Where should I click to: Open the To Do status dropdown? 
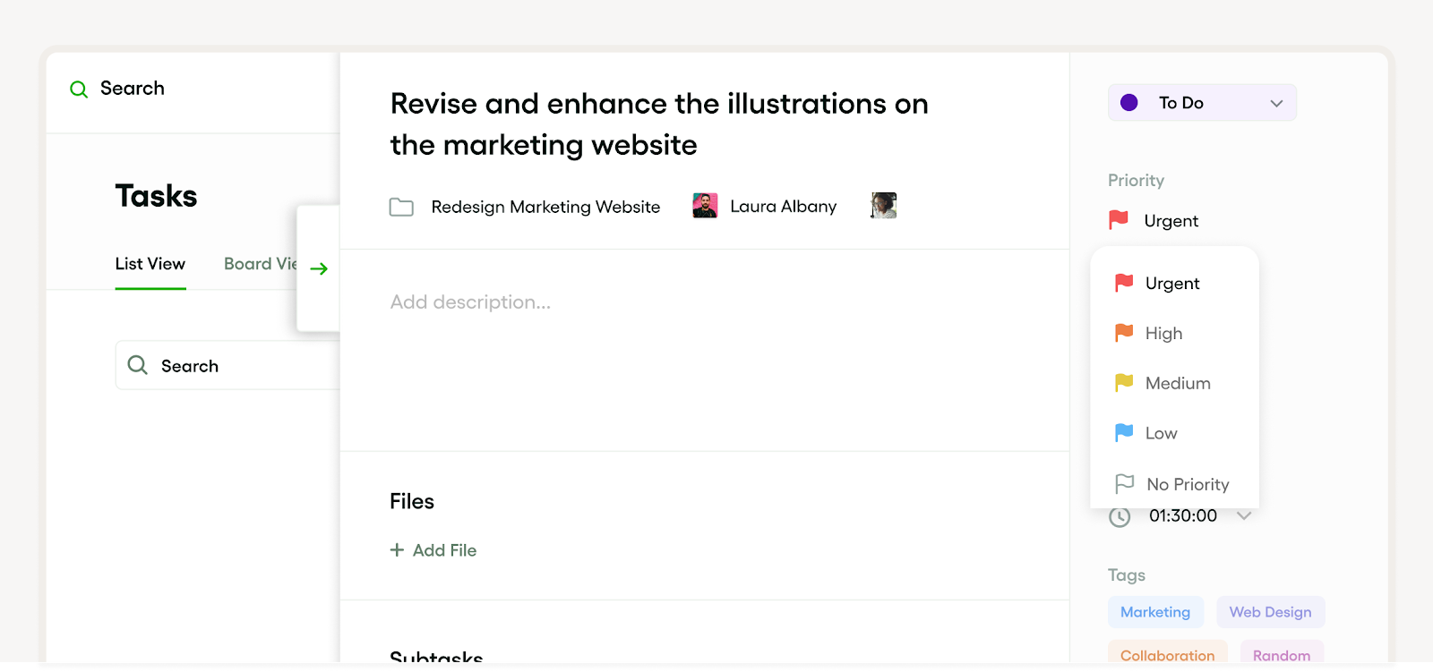[1202, 103]
